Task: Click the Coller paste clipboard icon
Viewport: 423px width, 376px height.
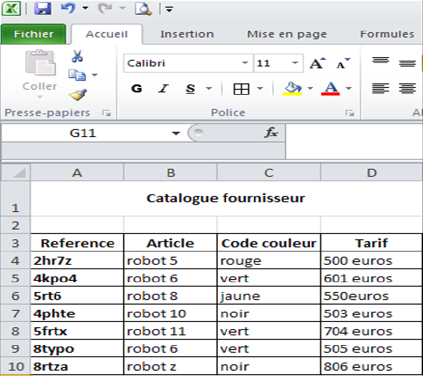Action: pos(40,64)
